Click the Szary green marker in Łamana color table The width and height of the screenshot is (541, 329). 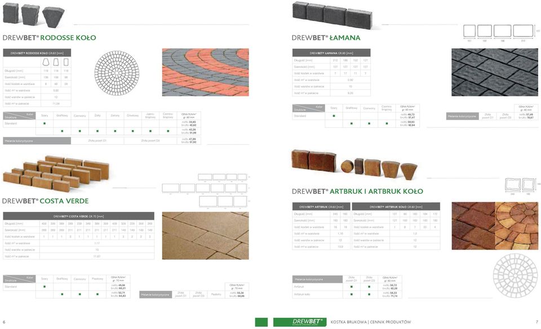tap(334, 116)
